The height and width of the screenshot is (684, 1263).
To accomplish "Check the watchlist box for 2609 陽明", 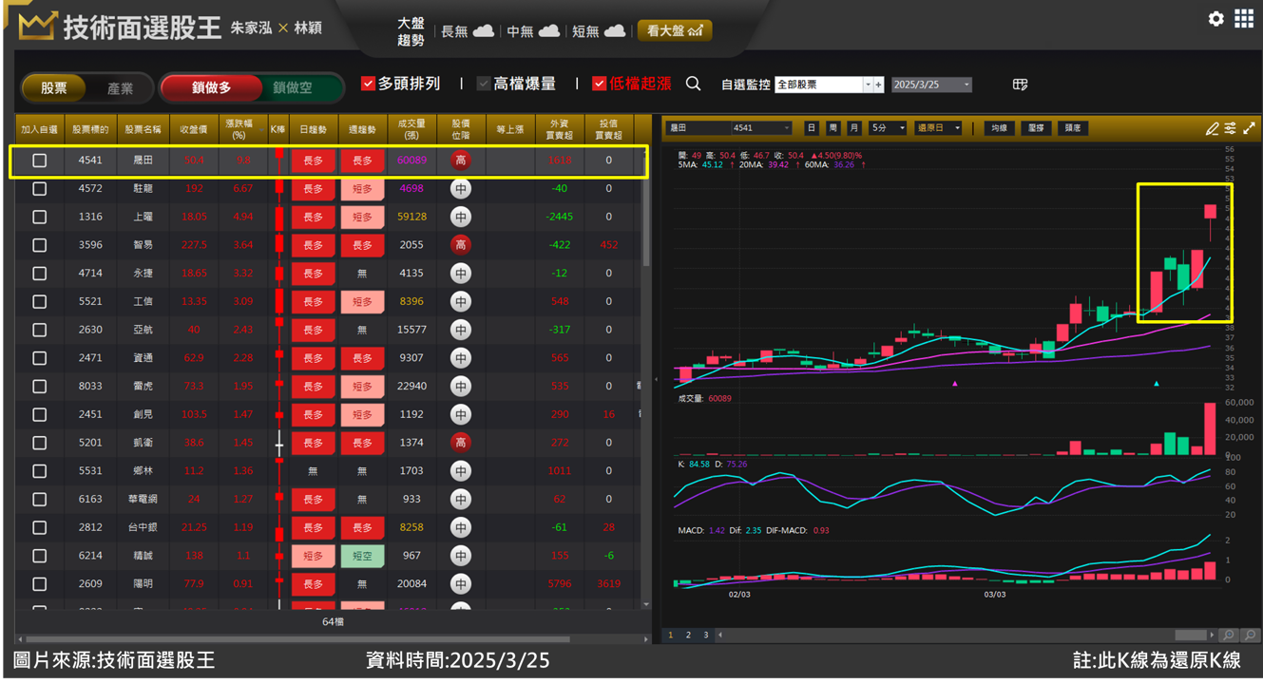I will pos(39,583).
